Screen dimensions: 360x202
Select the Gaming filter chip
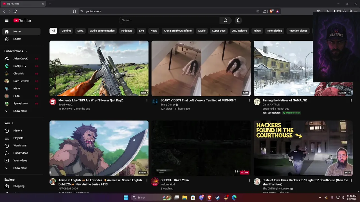[x=66, y=31]
